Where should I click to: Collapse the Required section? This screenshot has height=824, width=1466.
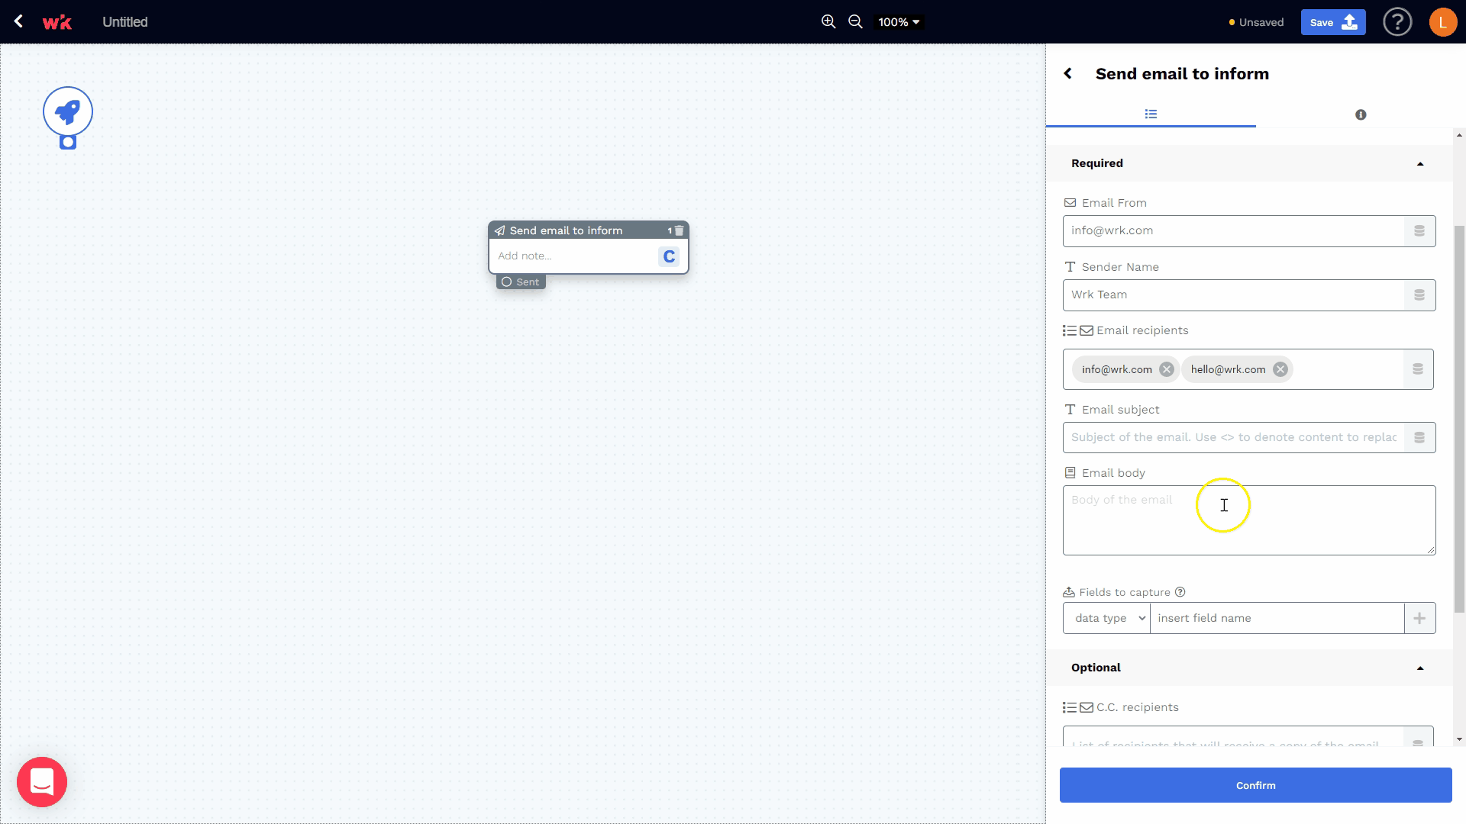[x=1420, y=164]
